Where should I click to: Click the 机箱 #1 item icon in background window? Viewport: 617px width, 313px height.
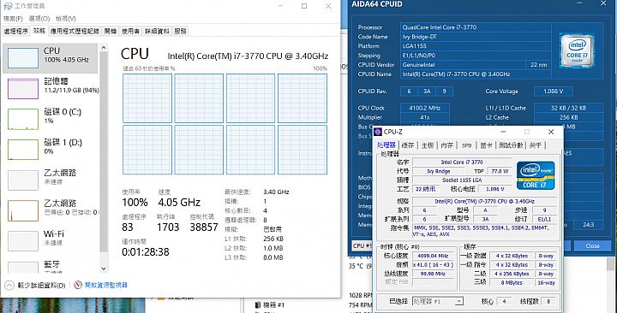coord(258,304)
